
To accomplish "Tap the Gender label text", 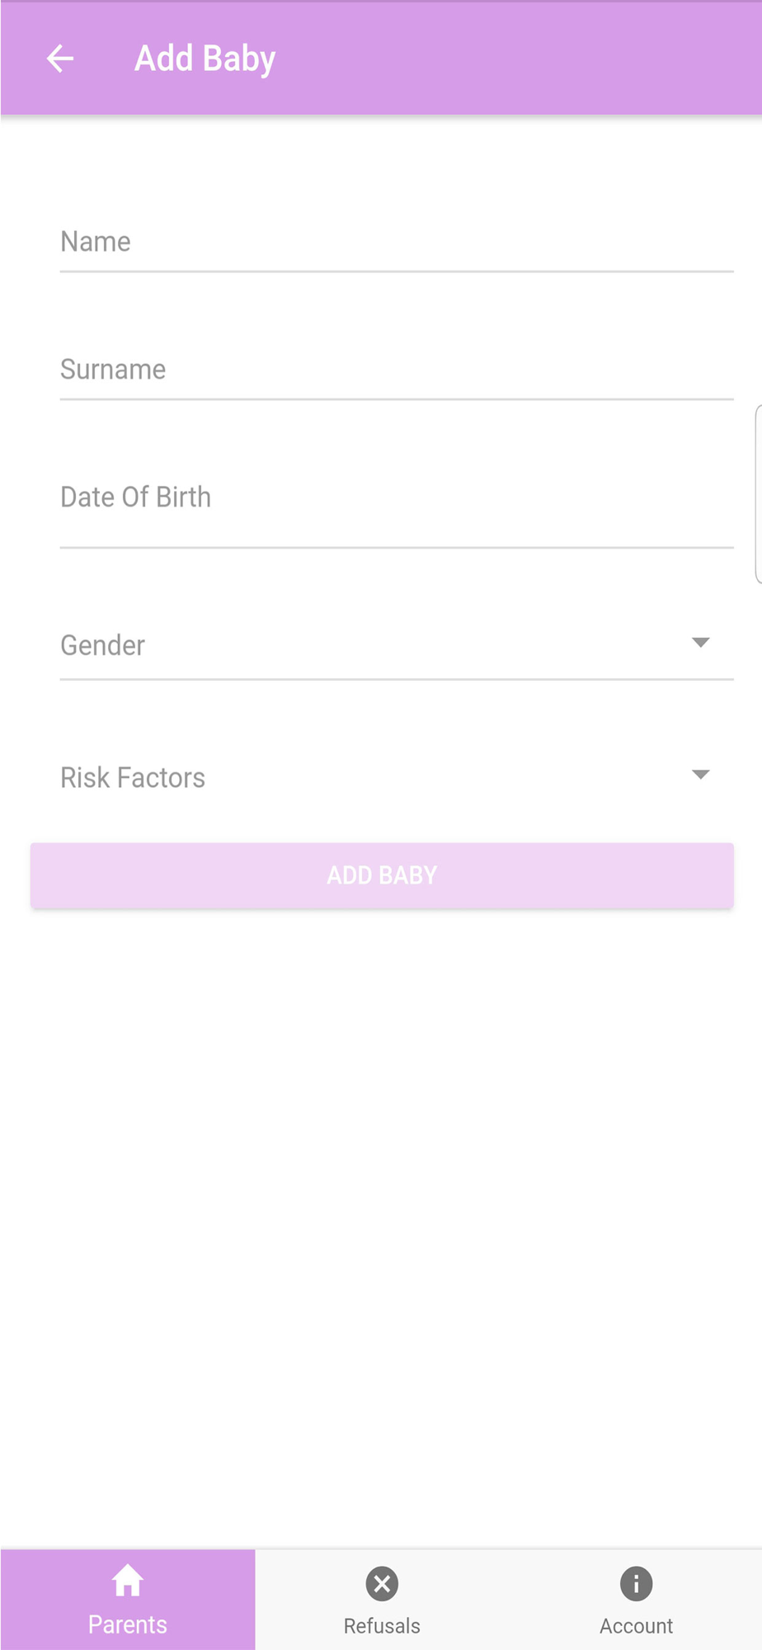I will tap(102, 645).
